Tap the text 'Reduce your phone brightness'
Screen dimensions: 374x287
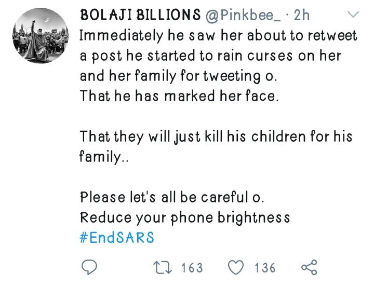coord(184,217)
